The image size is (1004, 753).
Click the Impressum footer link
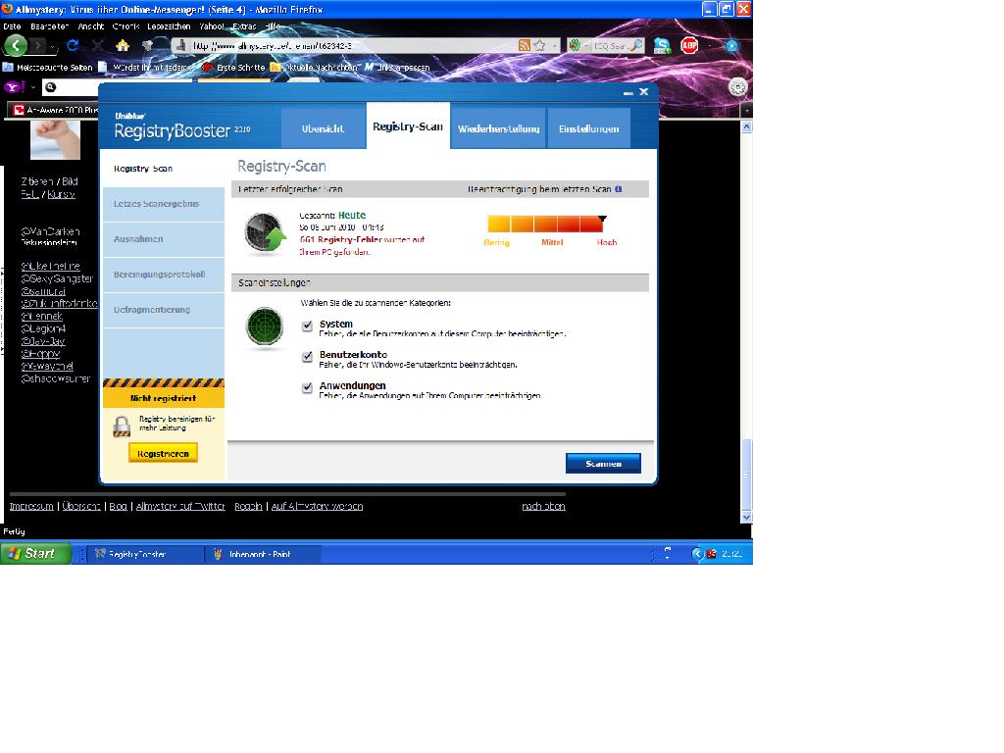coord(31,506)
